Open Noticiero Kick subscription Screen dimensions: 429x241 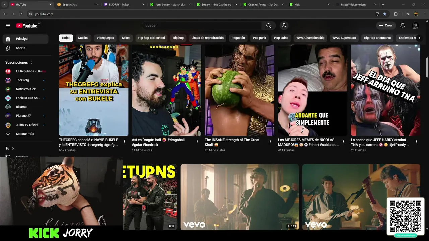25,89
